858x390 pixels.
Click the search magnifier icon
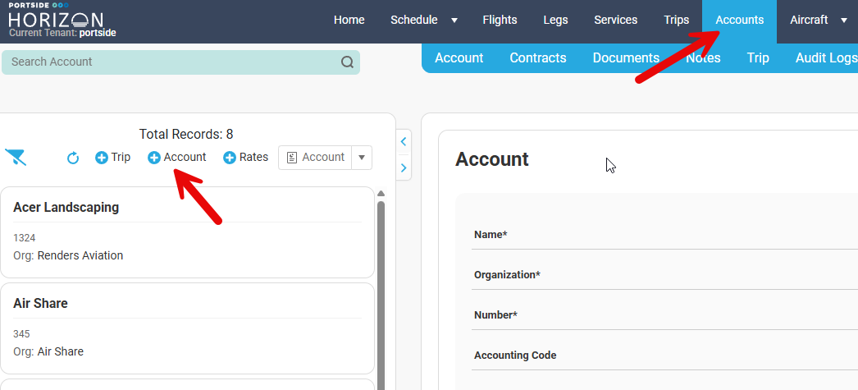point(347,62)
